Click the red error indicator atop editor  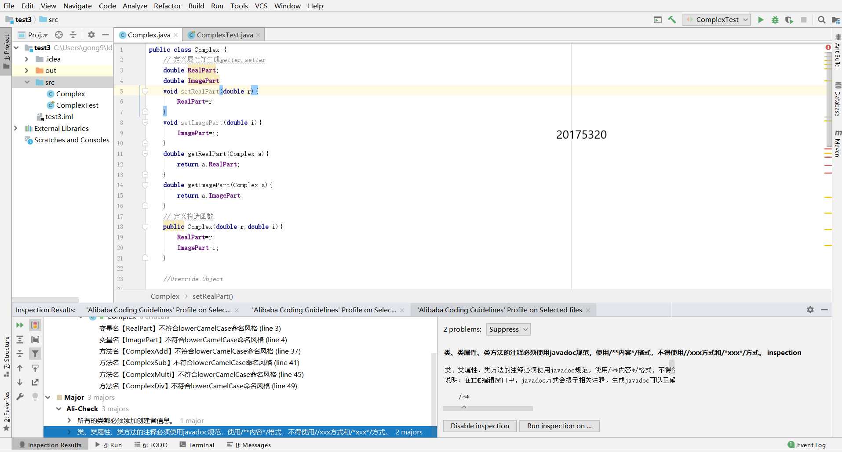pyautogui.click(x=828, y=47)
